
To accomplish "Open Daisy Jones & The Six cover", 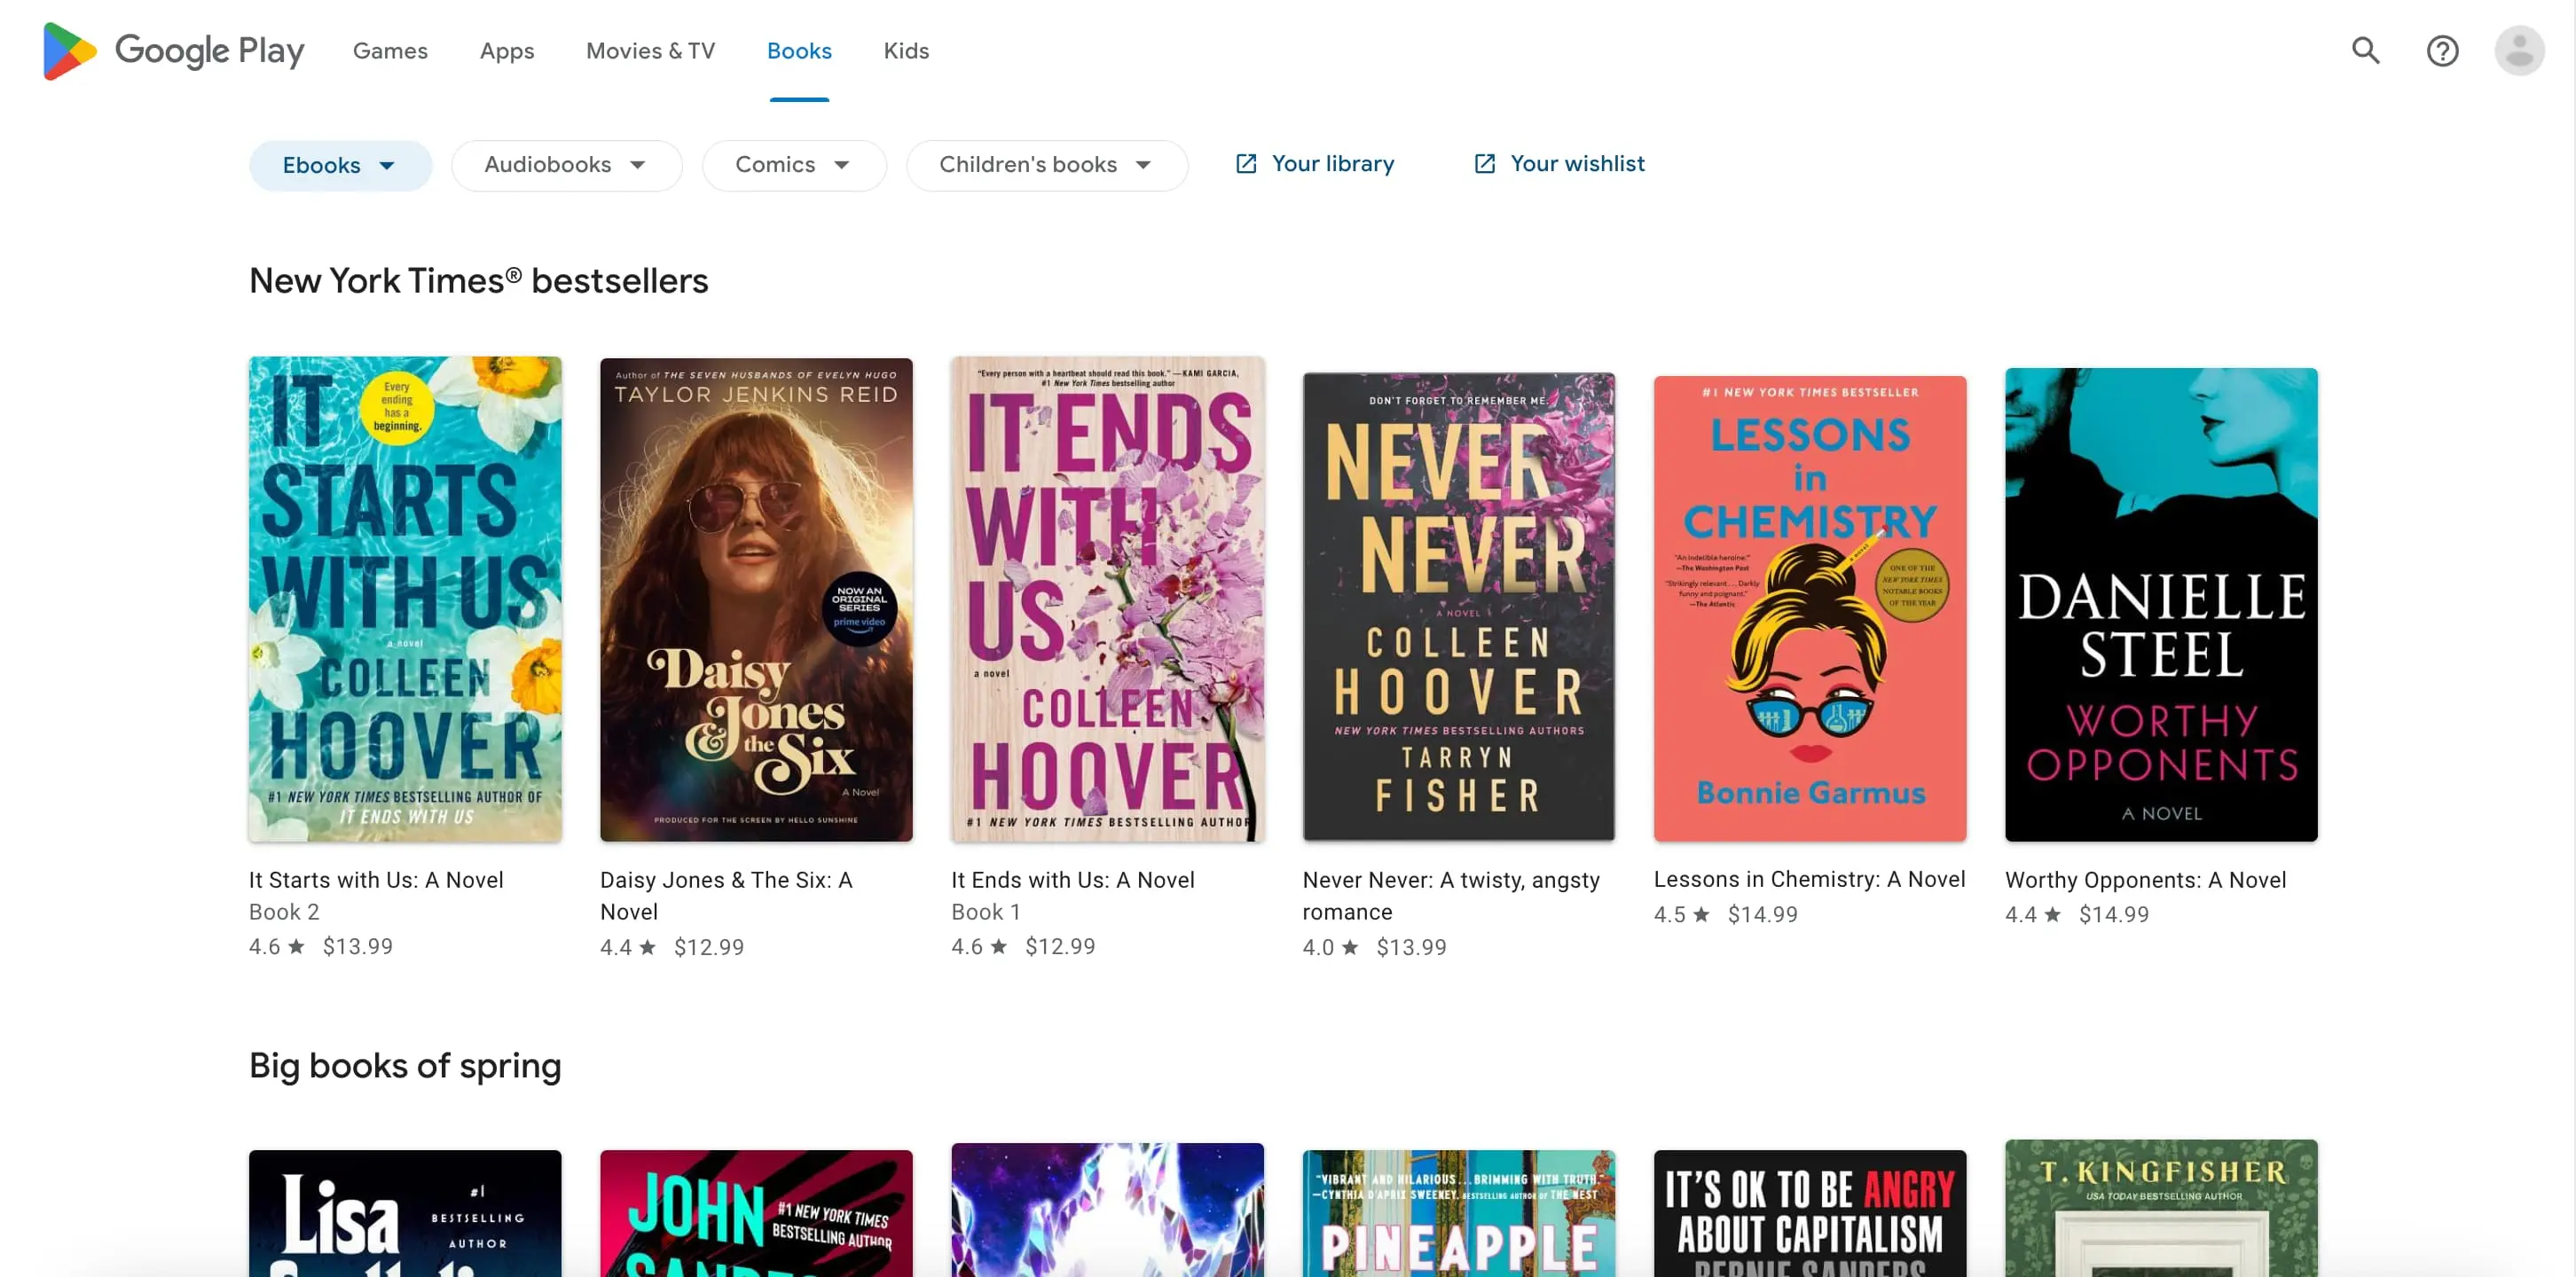I will pyautogui.click(x=756, y=599).
